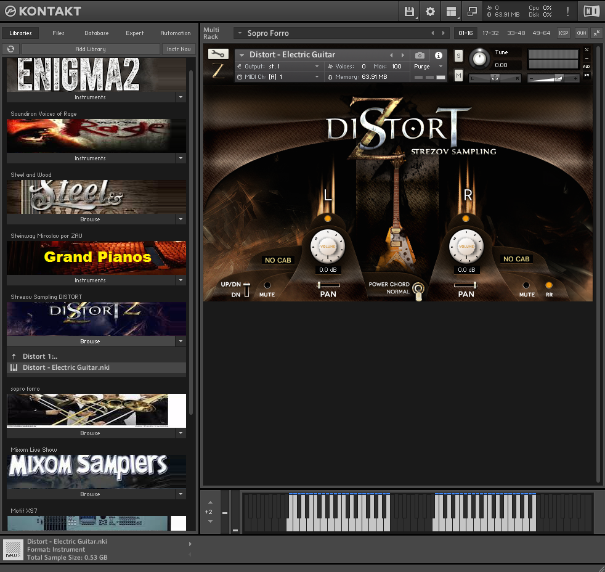Viewport: 605px width, 572px height.
Task: Toggle right channel orange power light
Action: click(466, 218)
